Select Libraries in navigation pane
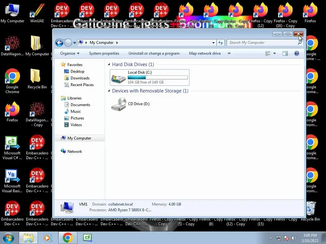Screen dimensions: 326x244 (71, 98)
